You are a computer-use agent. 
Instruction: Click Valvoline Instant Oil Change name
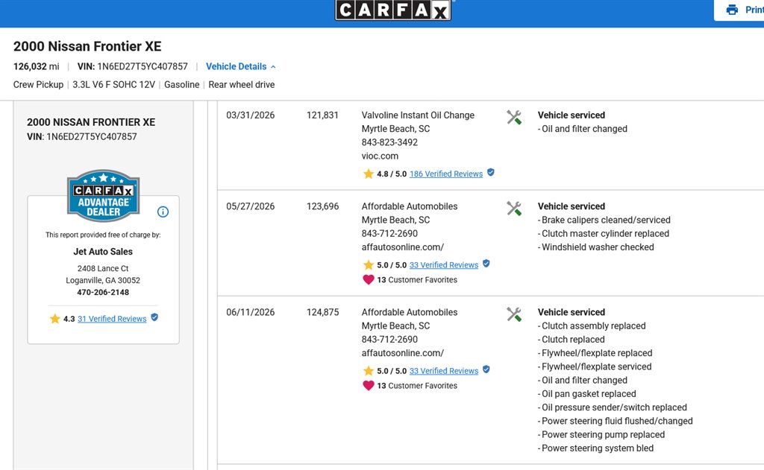[418, 115]
